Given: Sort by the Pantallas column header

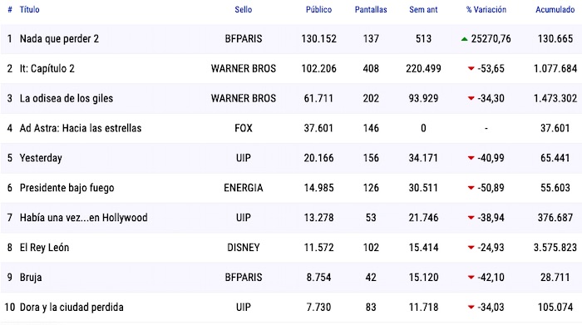Looking at the screenshot, I should (371, 10).
